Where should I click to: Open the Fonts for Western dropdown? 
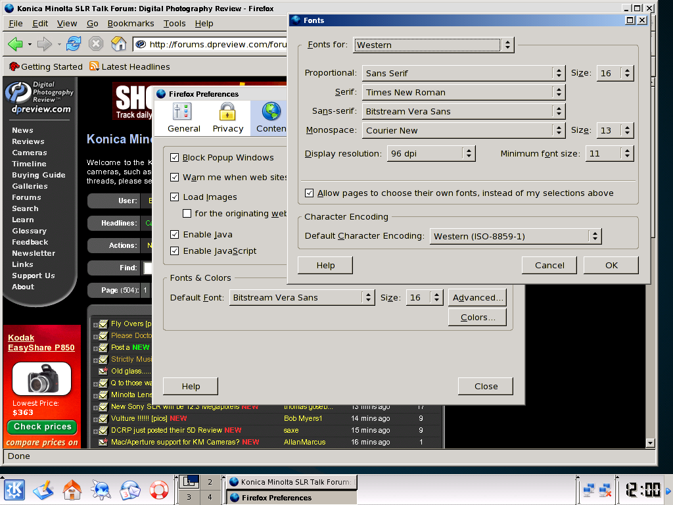pos(434,45)
